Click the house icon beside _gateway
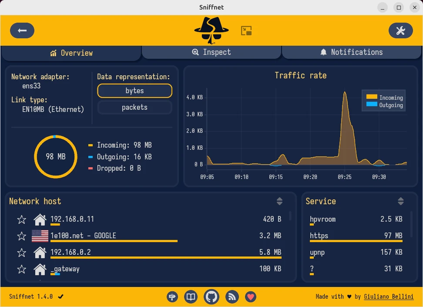This screenshot has height=307, width=423. pyautogui.click(x=40, y=269)
